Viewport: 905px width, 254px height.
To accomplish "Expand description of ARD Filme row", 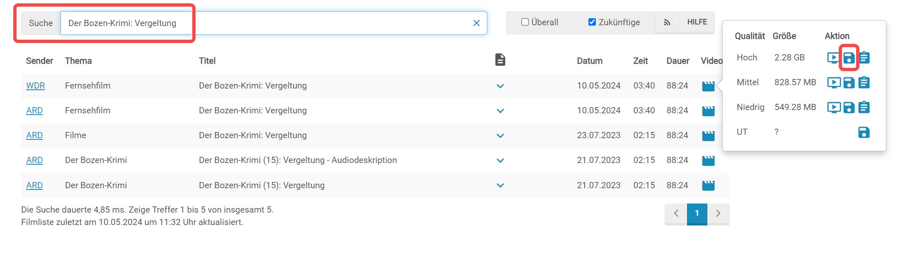I will [500, 136].
